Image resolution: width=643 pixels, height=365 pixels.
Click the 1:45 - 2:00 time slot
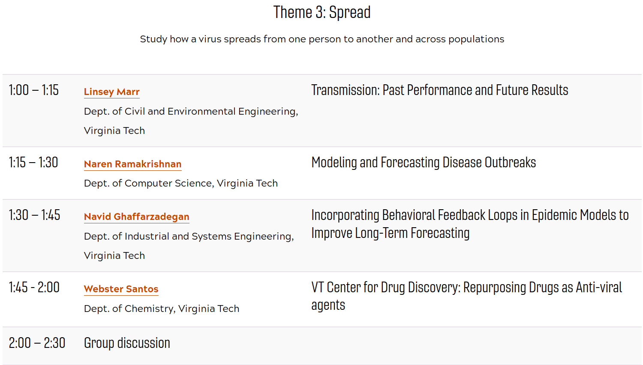coord(34,288)
